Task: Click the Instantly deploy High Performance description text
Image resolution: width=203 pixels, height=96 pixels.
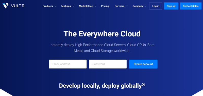Action: [x=102, y=48]
